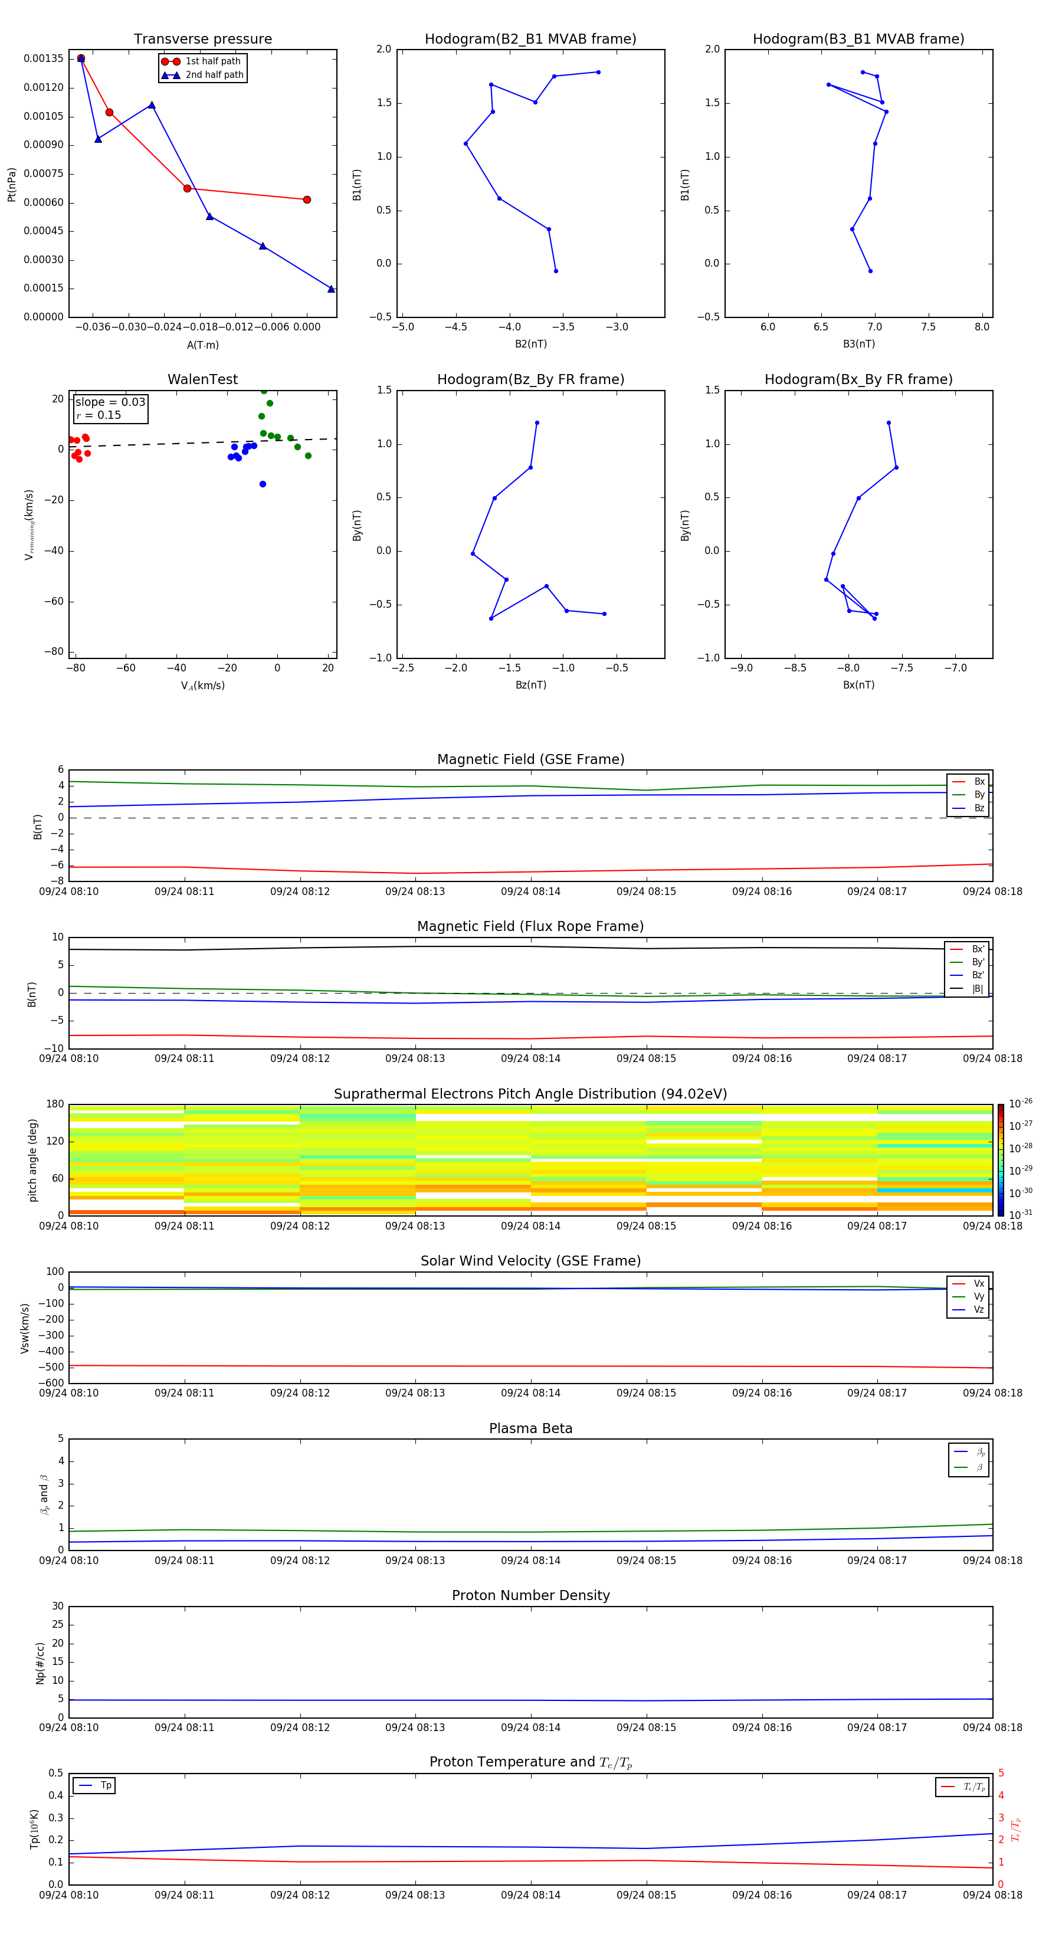This screenshot has height=1947, width=1062.
Task: Click the 'Suprathermal Electrons Pitch Angle Distribution' title
Action: coord(530,1094)
